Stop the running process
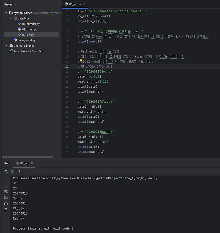The width and height of the screenshot is (220, 233). [12, 171]
